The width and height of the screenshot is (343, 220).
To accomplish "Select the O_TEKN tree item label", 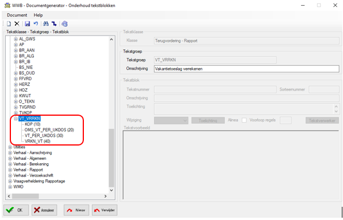I will [x=26, y=101].
